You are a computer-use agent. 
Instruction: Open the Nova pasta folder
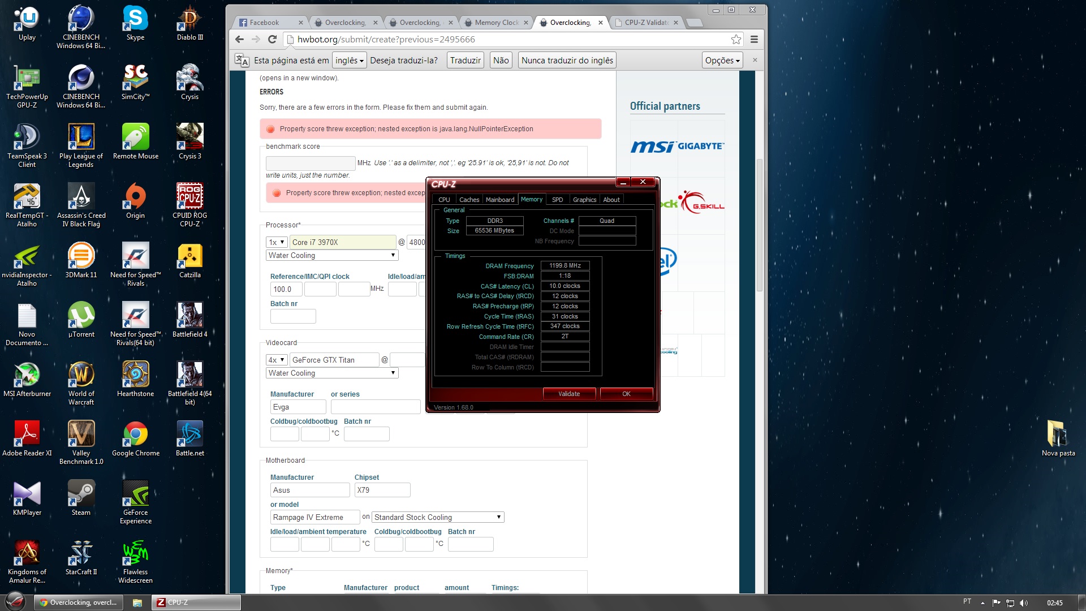tap(1058, 438)
